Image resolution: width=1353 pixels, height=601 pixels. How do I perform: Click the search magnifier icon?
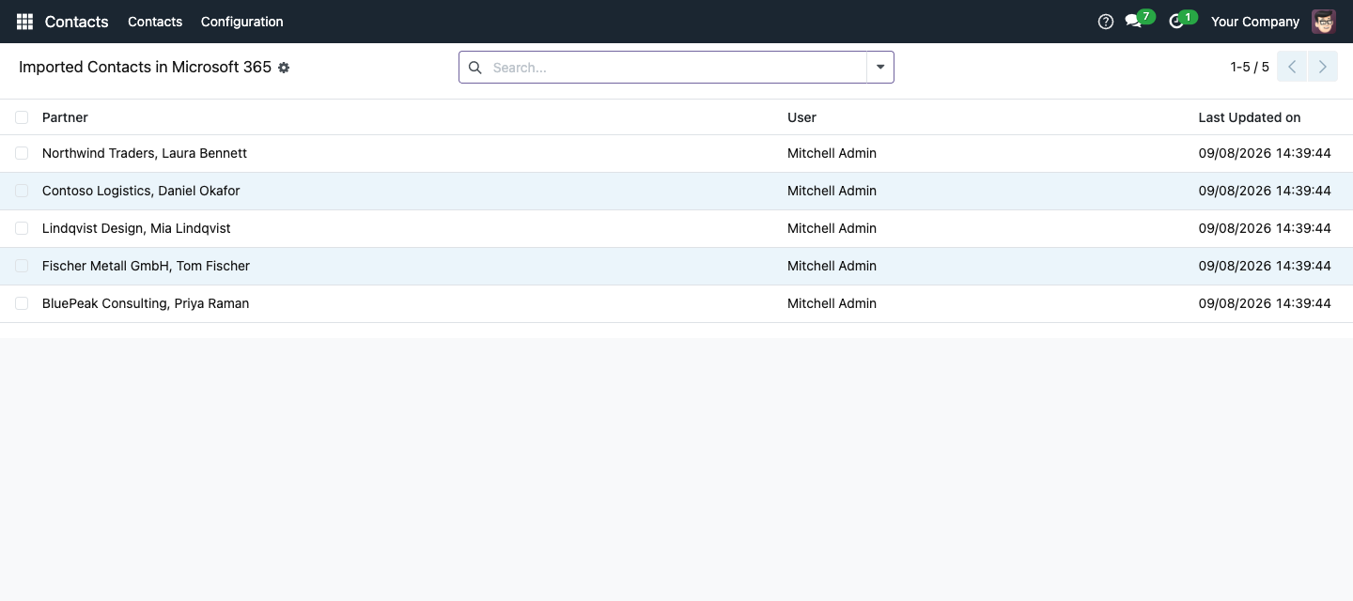pyautogui.click(x=475, y=68)
